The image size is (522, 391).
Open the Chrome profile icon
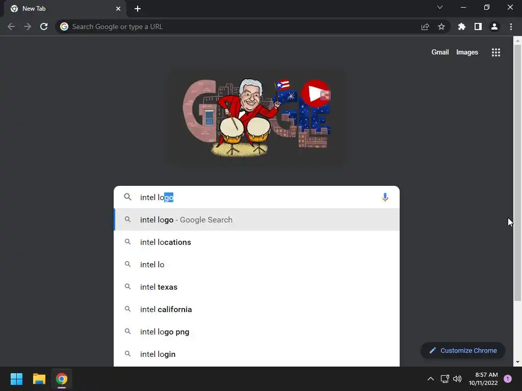(494, 26)
